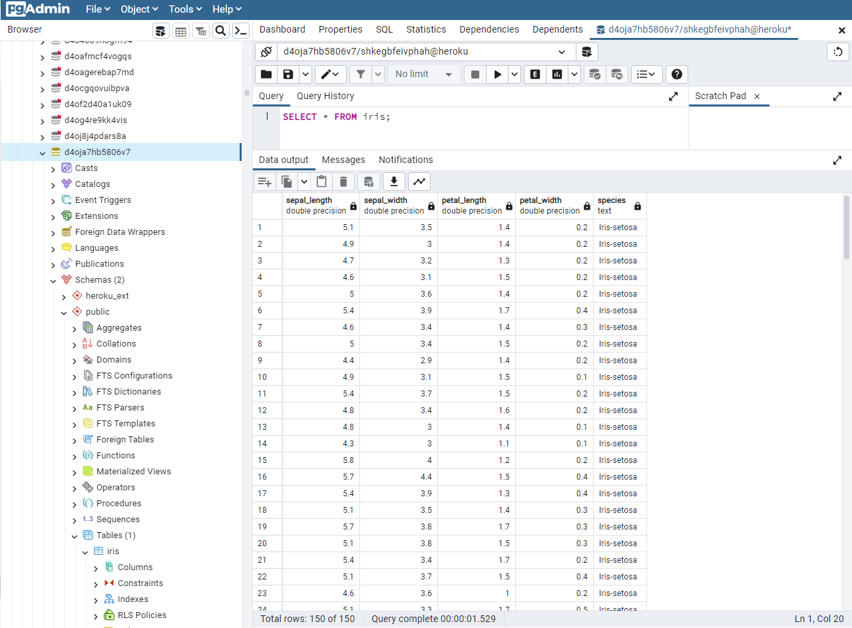Open the File menu

click(x=97, y=9)
